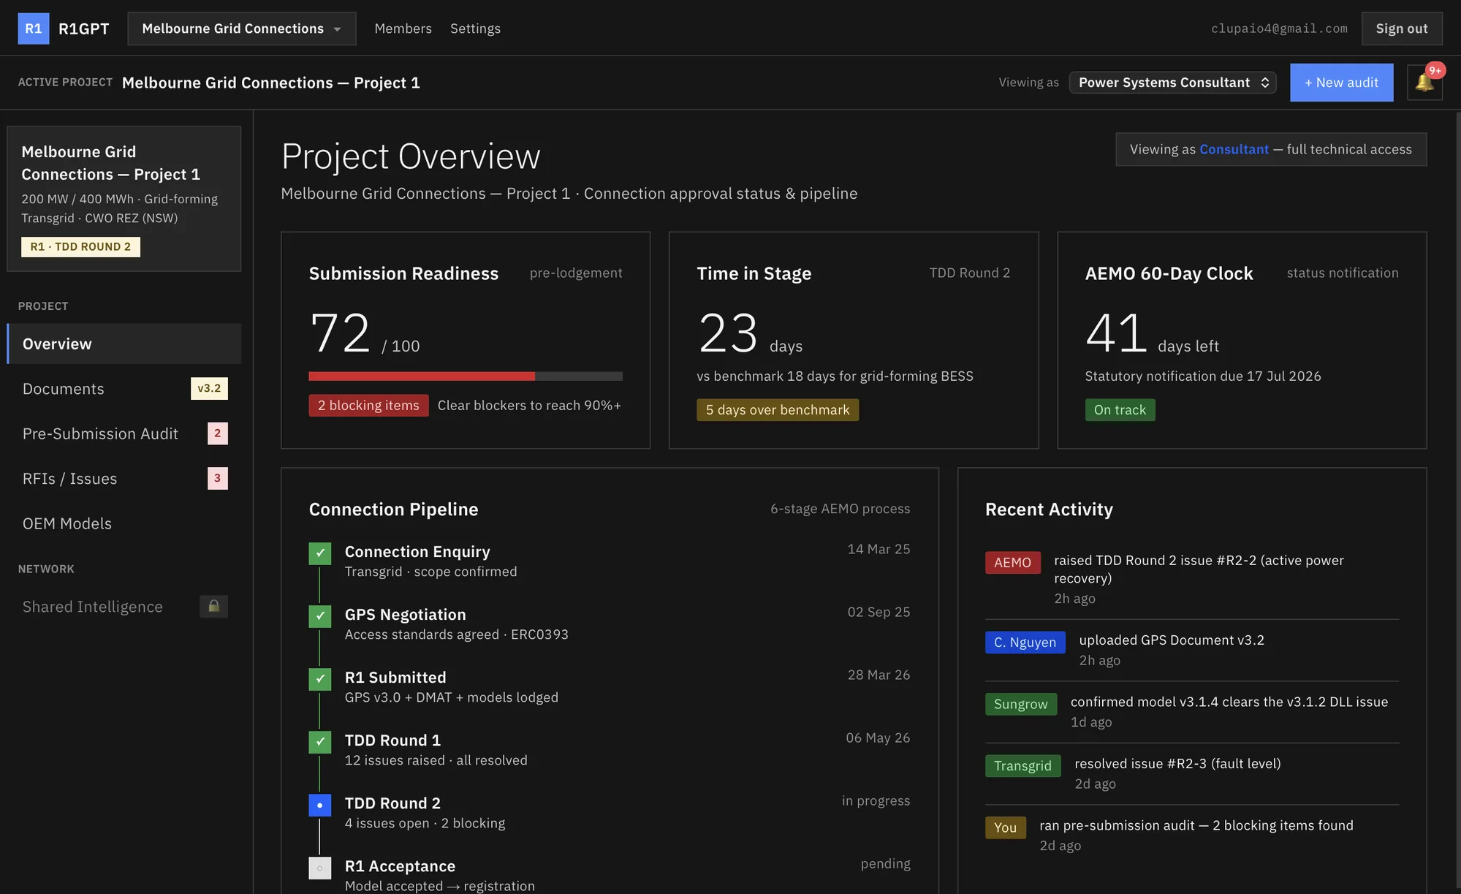Click the v3.2 badge on Documents

[209, 388]
